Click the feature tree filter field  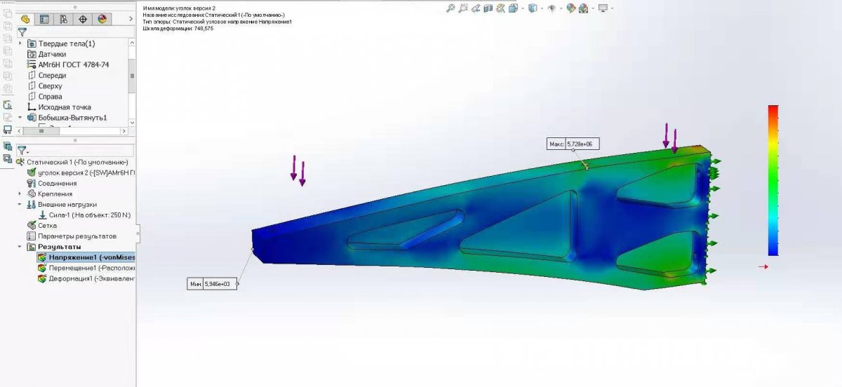[77, 32]
